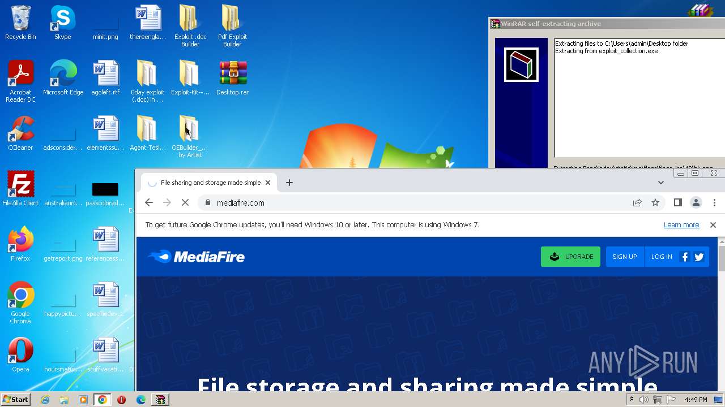
Task: Open the Exploit .doc Builder folder
Action: point(190,26)
